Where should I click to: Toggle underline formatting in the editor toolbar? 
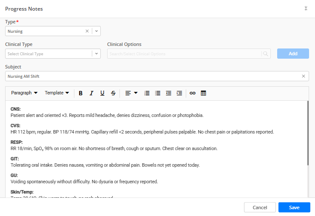coord(102,93)
